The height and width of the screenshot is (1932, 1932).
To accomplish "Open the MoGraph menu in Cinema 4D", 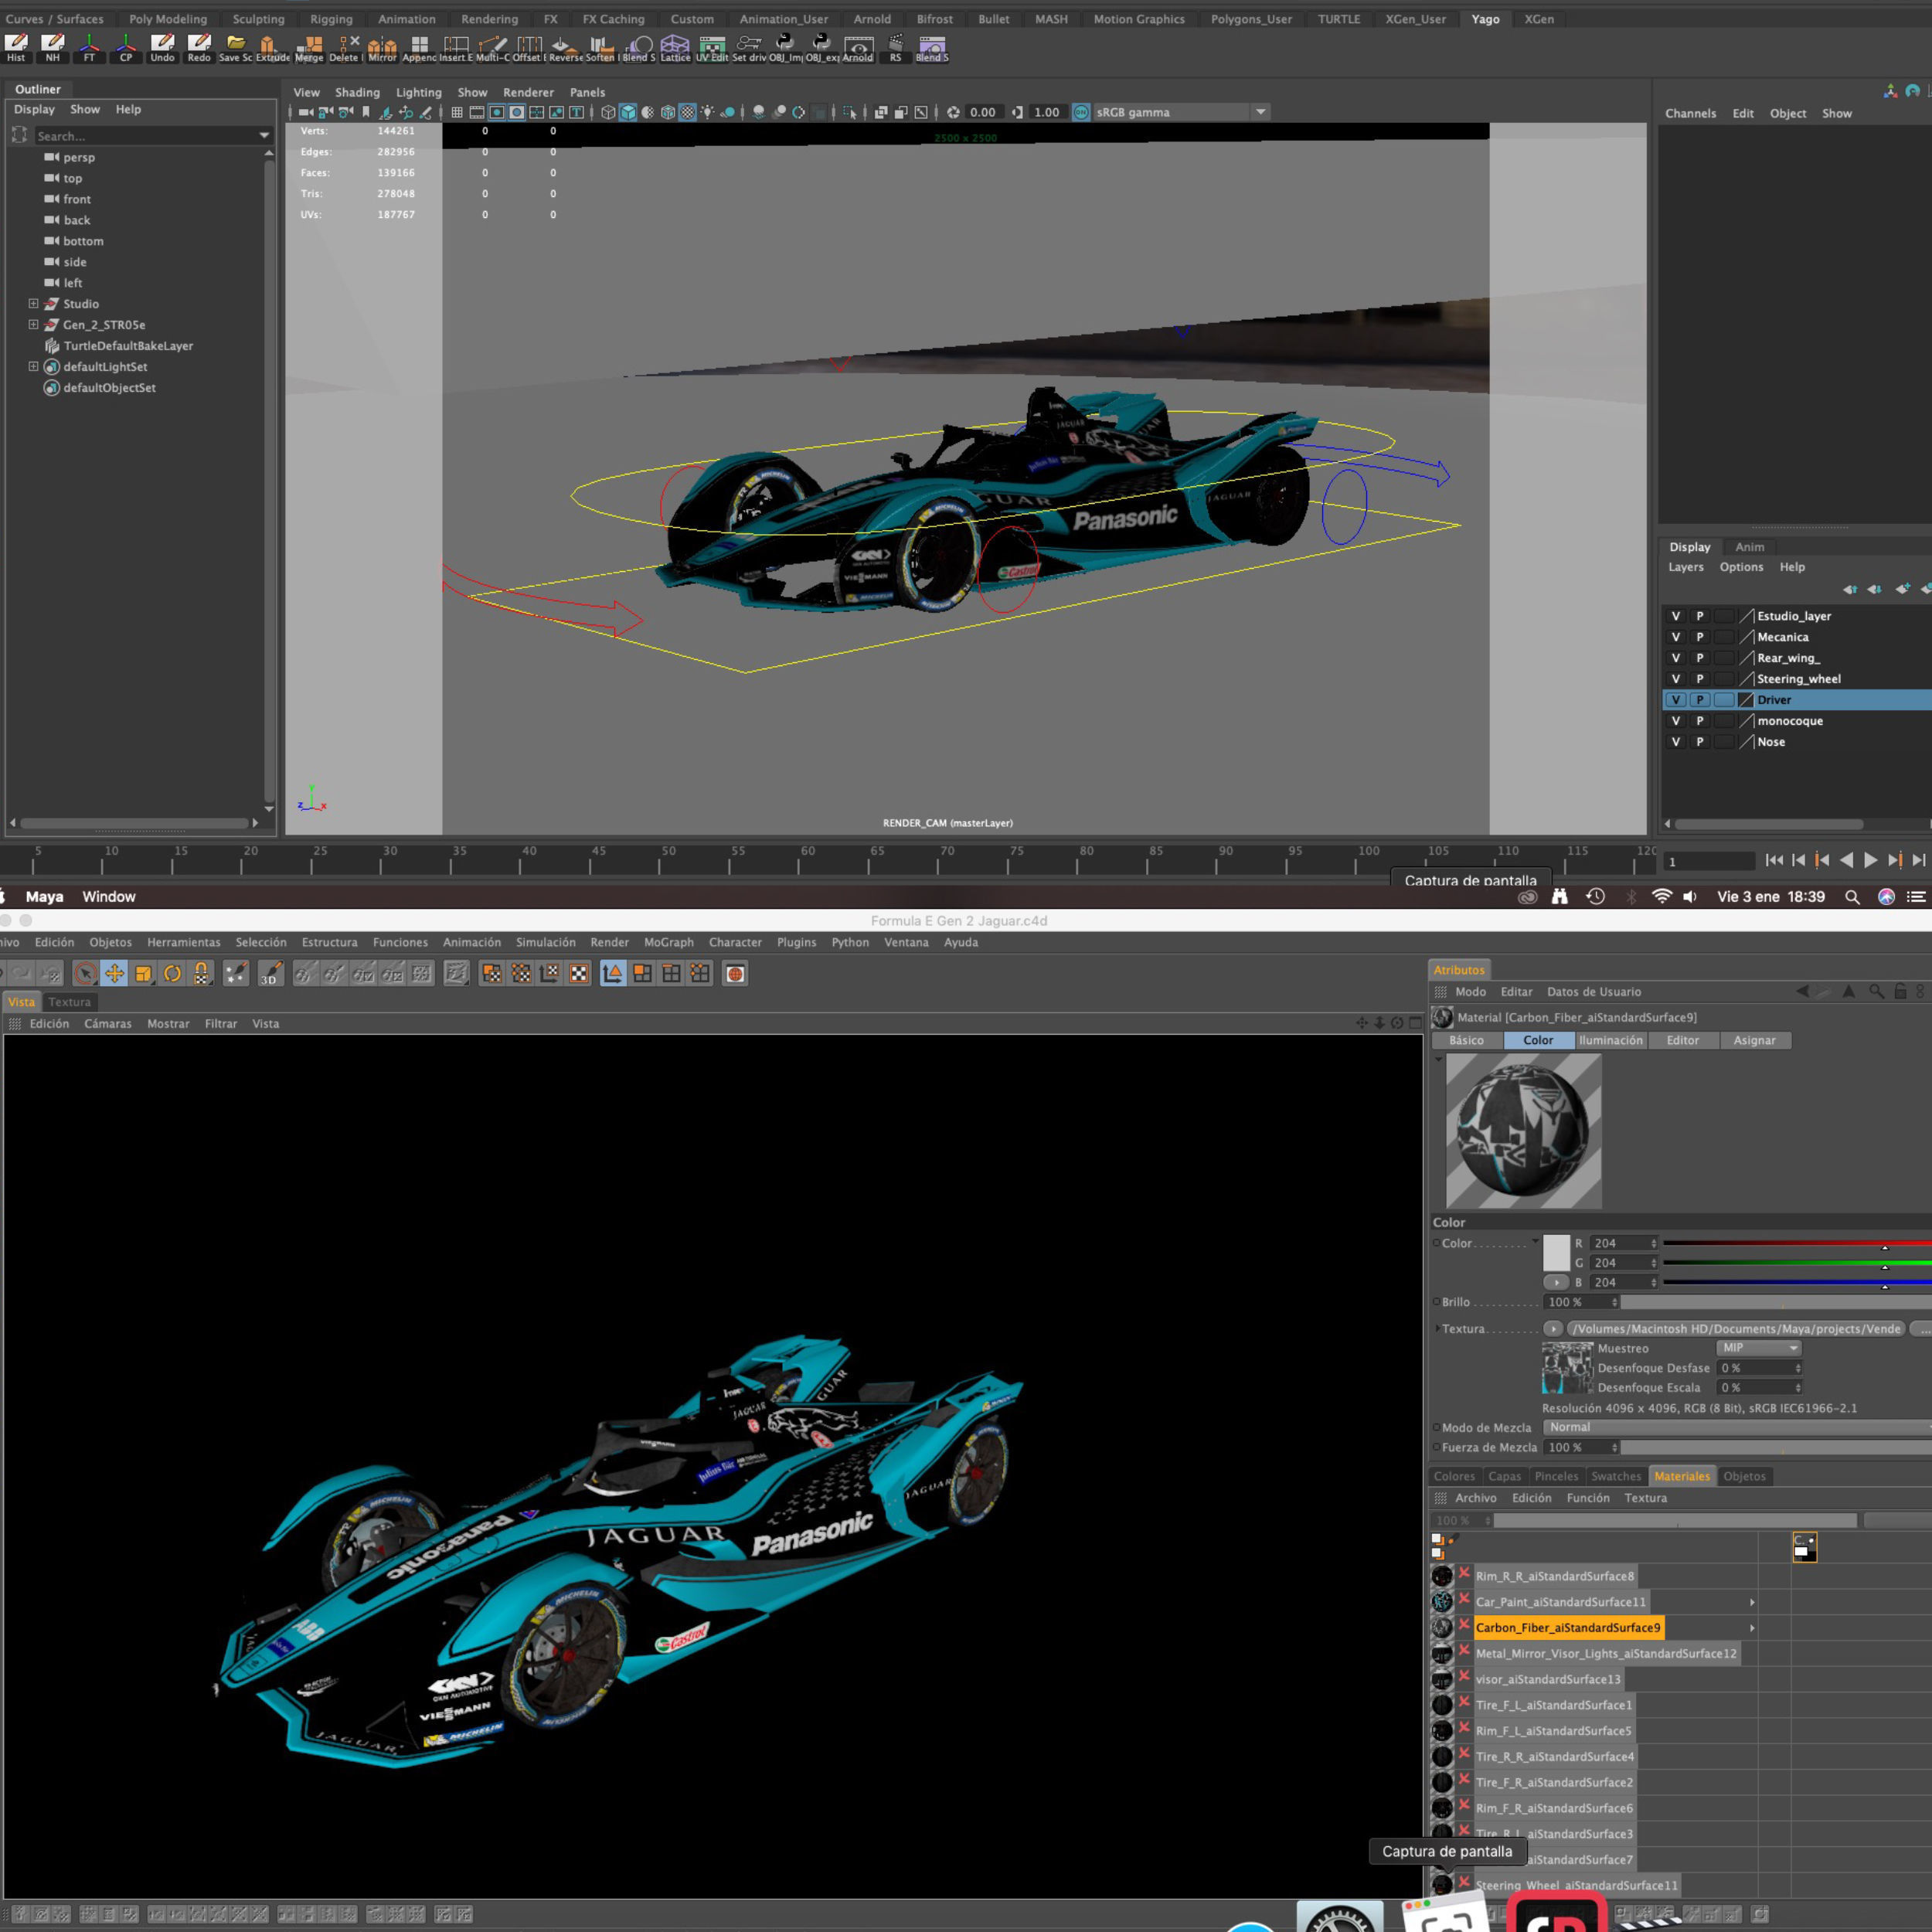I will pyautogui.click(x=668, y=942).
